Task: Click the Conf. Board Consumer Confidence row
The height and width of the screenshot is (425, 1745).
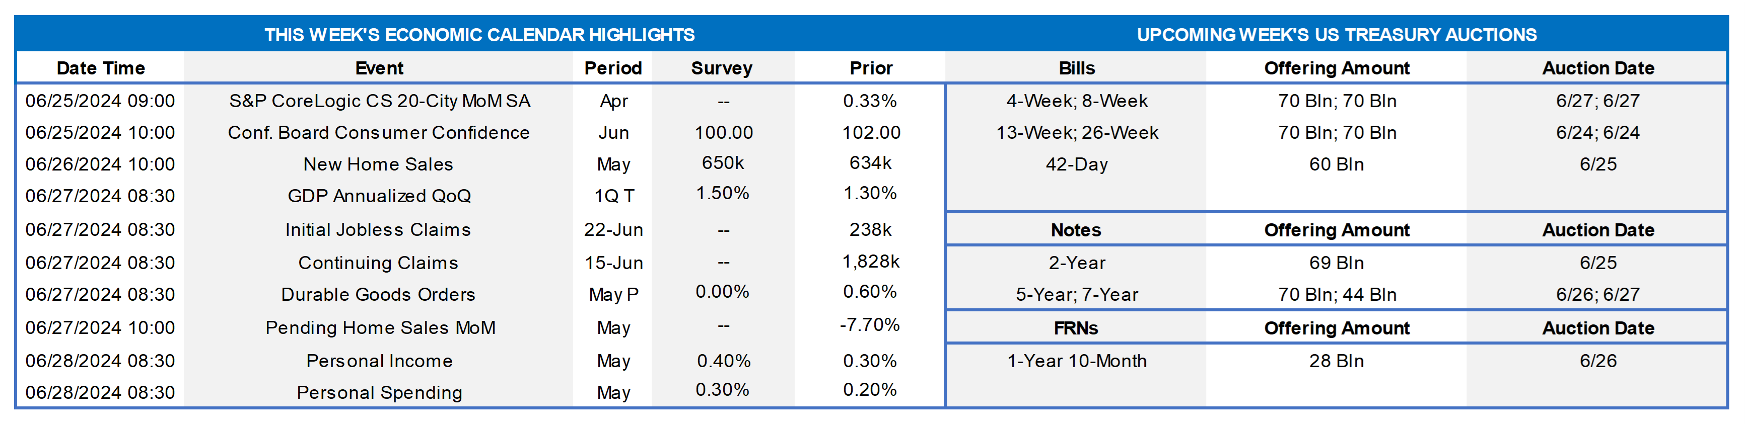Action: [x=379, y=133]
